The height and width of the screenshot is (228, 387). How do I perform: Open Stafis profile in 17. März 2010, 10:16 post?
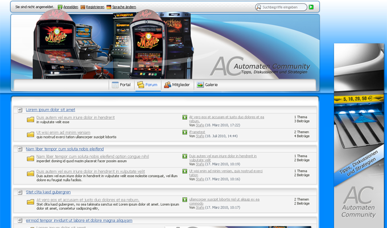pyautogui.click(x=200, y=179)
